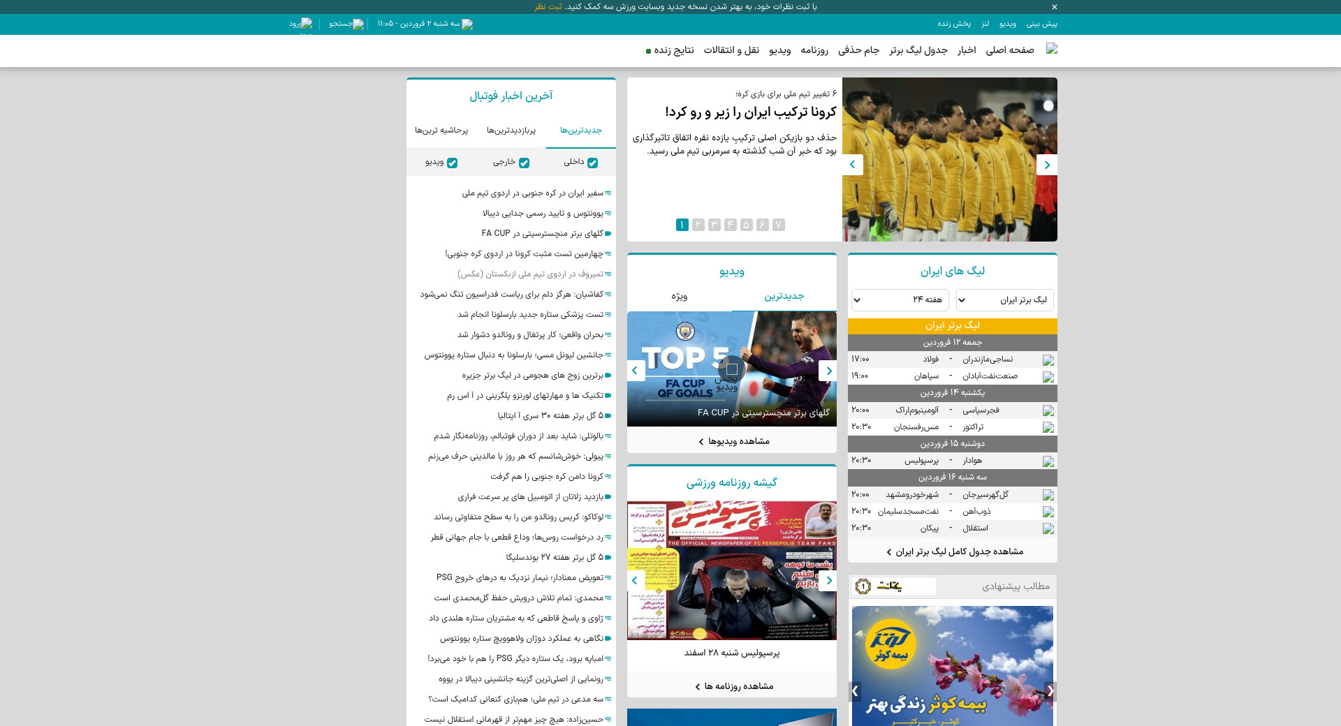Open جدول لیگ برتر menu item
1341x726 pixels.
point(918,50)
